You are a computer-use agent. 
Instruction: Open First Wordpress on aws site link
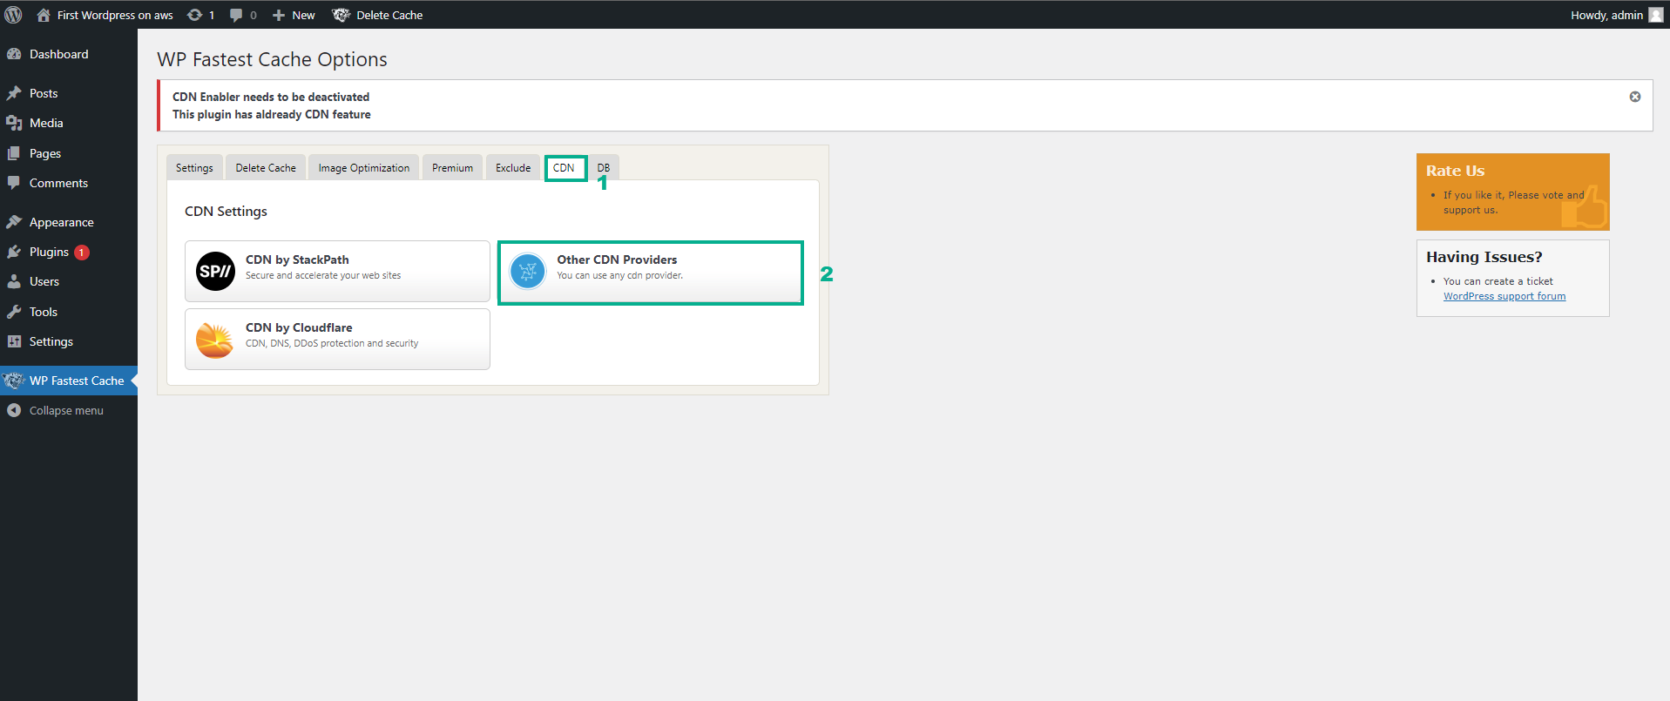point(115,15)
